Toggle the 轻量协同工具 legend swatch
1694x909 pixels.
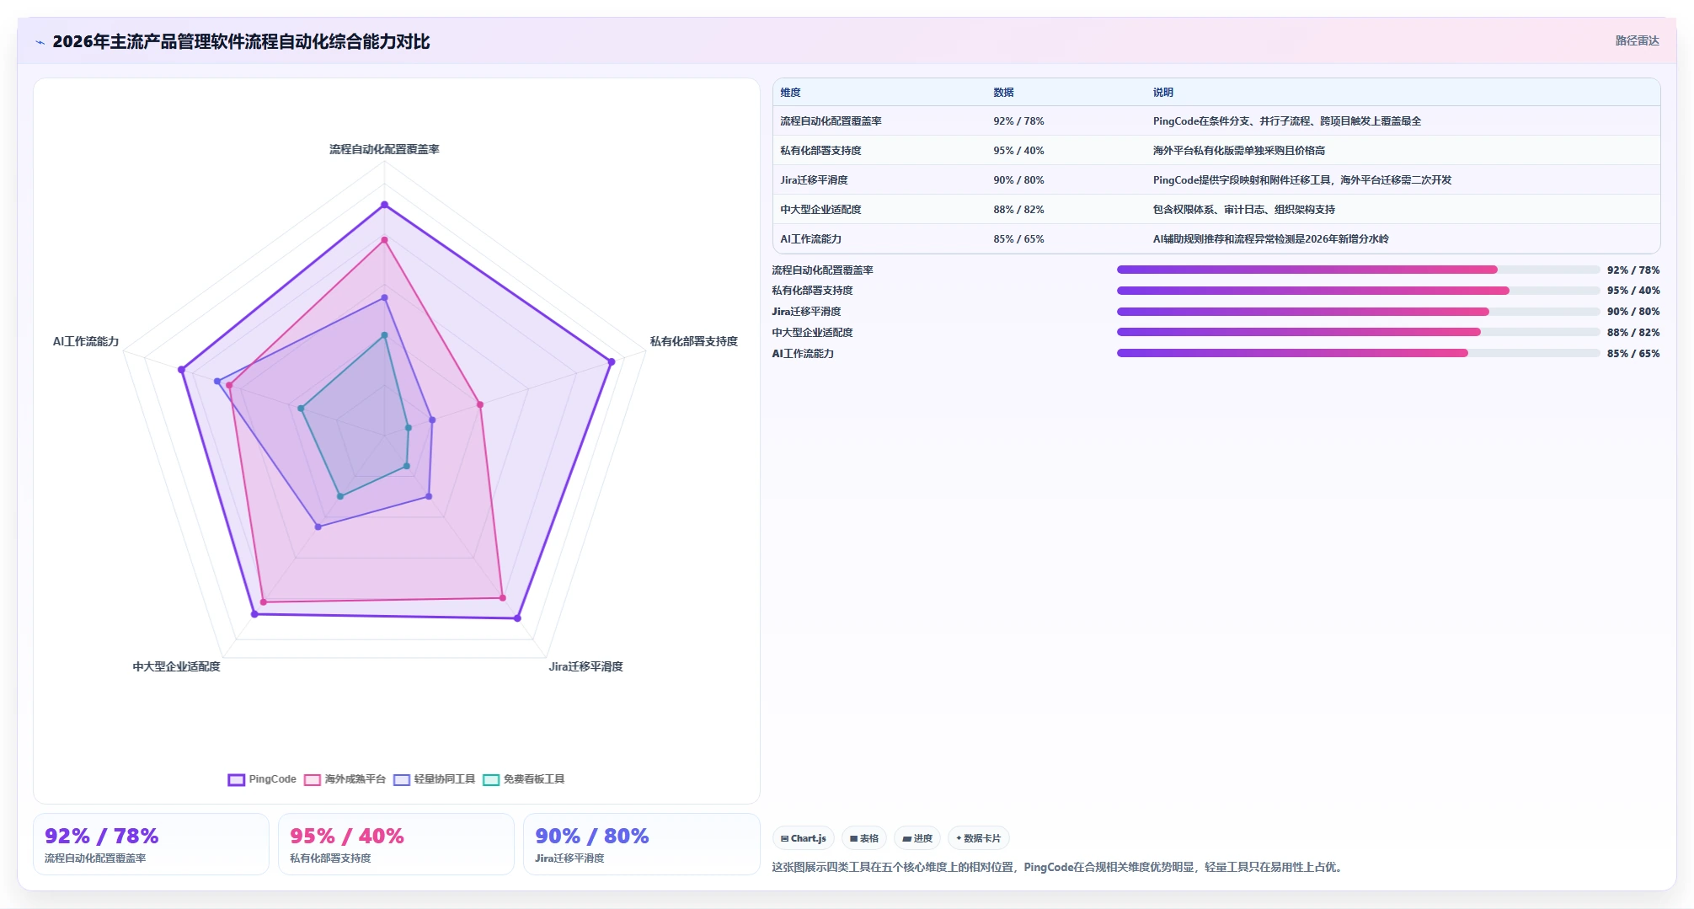click(x=401, y=780)
